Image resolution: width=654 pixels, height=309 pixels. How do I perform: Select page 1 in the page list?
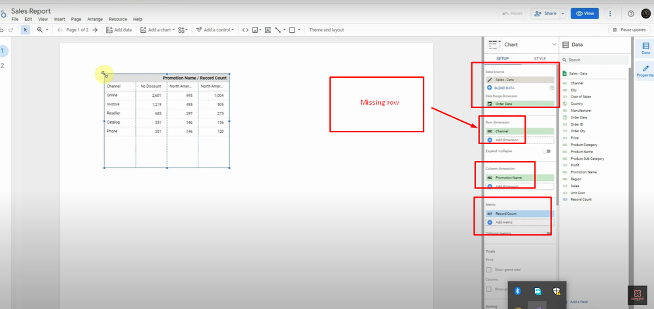tap(3, 51)
